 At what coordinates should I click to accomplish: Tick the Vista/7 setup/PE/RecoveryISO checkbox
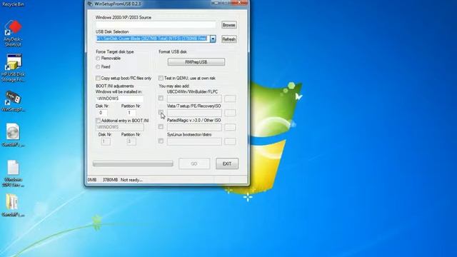tap(161, 112)
